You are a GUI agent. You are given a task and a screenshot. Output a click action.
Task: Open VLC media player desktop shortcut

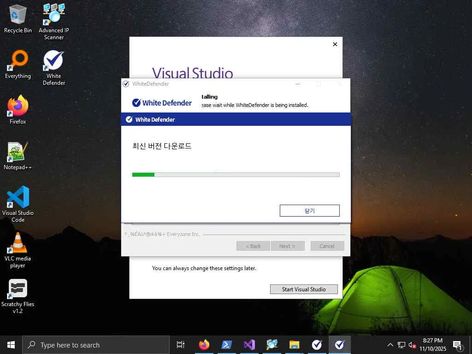coord(18,250)
